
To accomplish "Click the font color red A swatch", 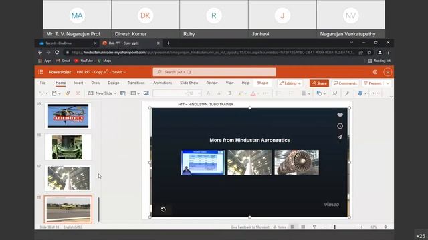I will [x=253, y=93].
